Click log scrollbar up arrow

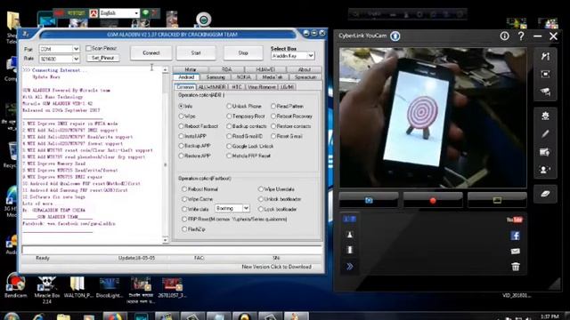166,69
